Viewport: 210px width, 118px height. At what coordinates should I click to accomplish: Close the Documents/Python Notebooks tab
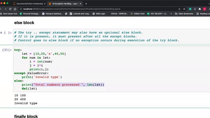(45, 4)
